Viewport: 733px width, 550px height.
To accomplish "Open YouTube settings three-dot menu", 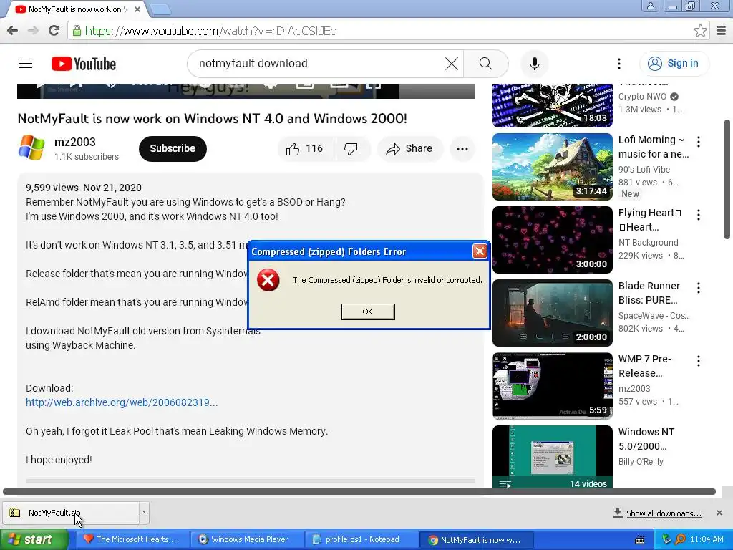I will tap(619, 64).
